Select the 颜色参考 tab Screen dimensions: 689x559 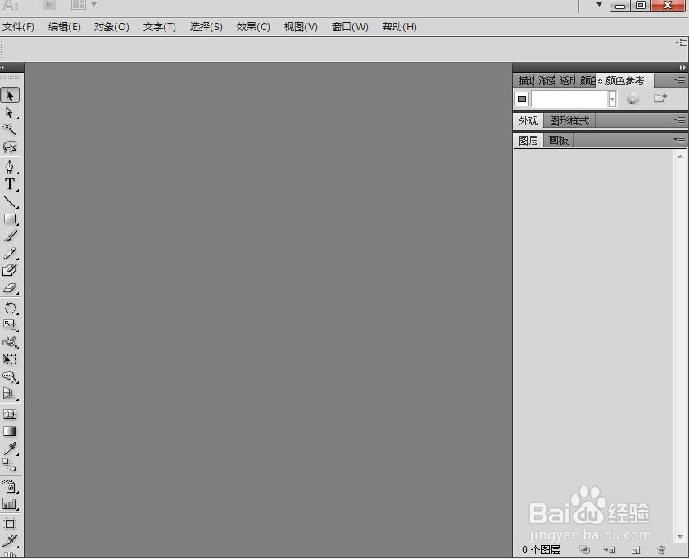(x=625, y=80)
